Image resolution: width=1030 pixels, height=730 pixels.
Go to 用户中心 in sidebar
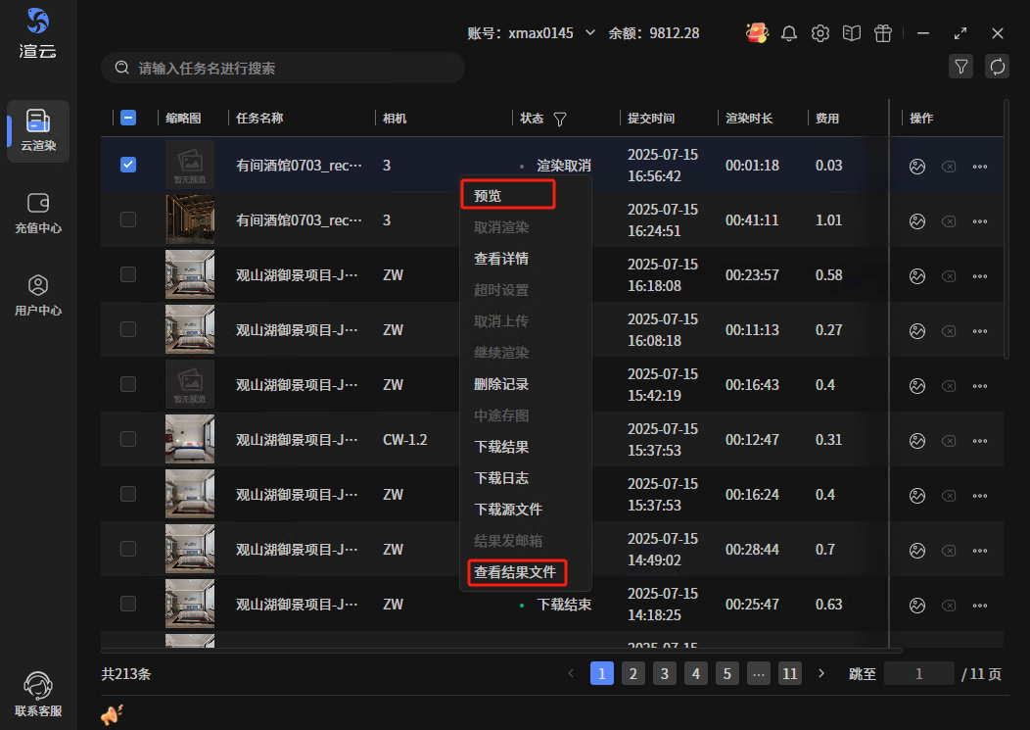[38, 294]
